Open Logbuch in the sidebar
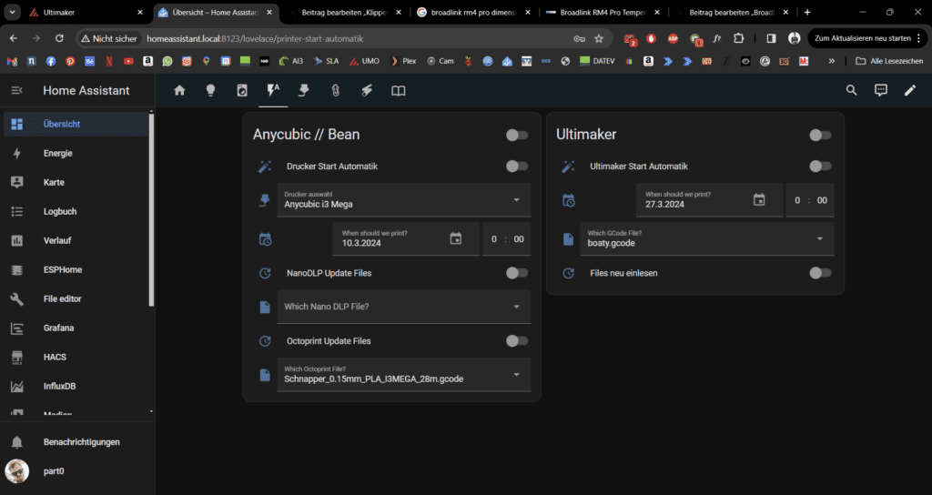932x495 pixels. (x=76, y=211)
